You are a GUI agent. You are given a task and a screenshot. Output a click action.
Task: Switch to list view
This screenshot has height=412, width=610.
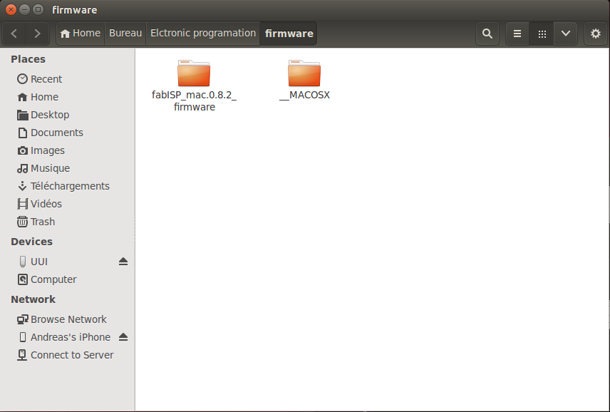517,34
